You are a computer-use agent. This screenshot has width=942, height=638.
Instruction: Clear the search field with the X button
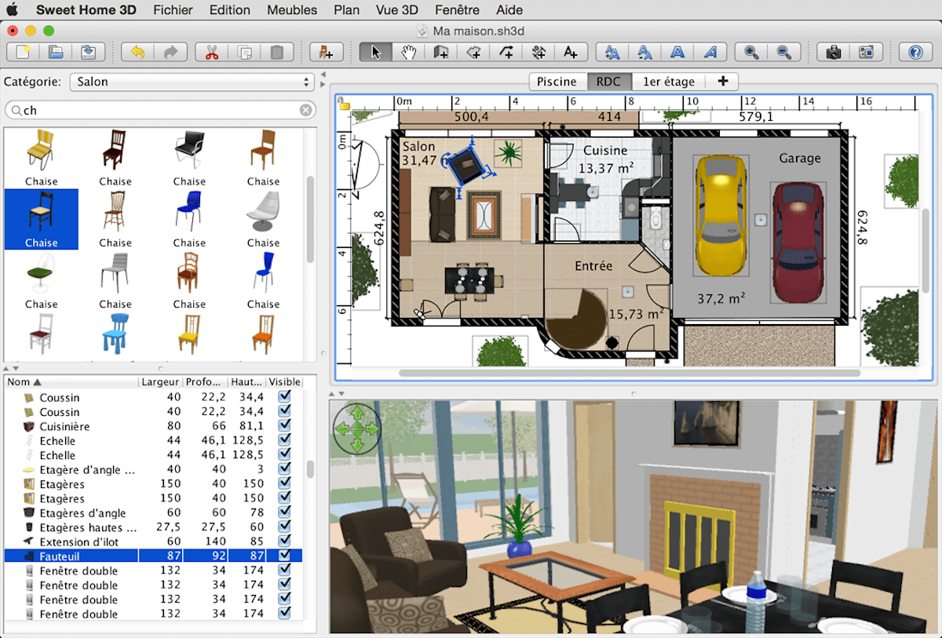pyautogui.click(x=306, y=110)
